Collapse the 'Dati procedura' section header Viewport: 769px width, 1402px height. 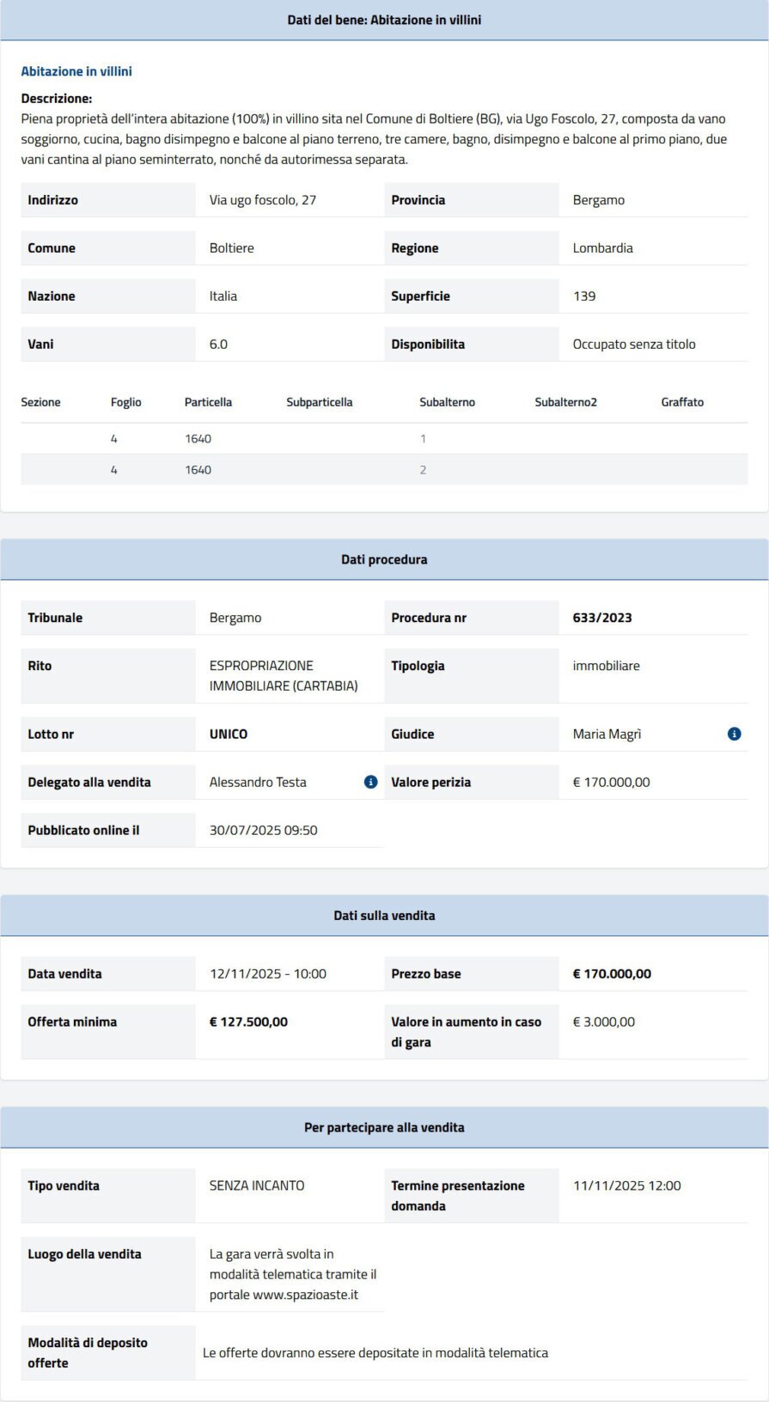[x=384, y=559]
